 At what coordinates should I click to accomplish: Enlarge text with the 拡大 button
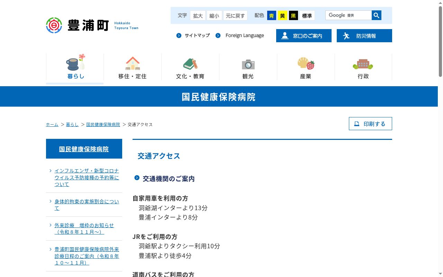198,16
